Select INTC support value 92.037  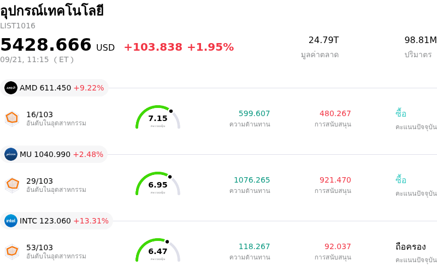pyautogui.click(x=338, y=246)
